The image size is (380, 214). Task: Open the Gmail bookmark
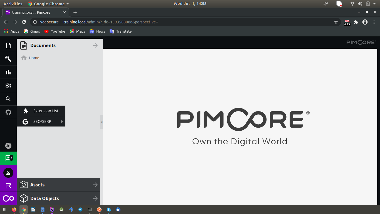(32, 31)
